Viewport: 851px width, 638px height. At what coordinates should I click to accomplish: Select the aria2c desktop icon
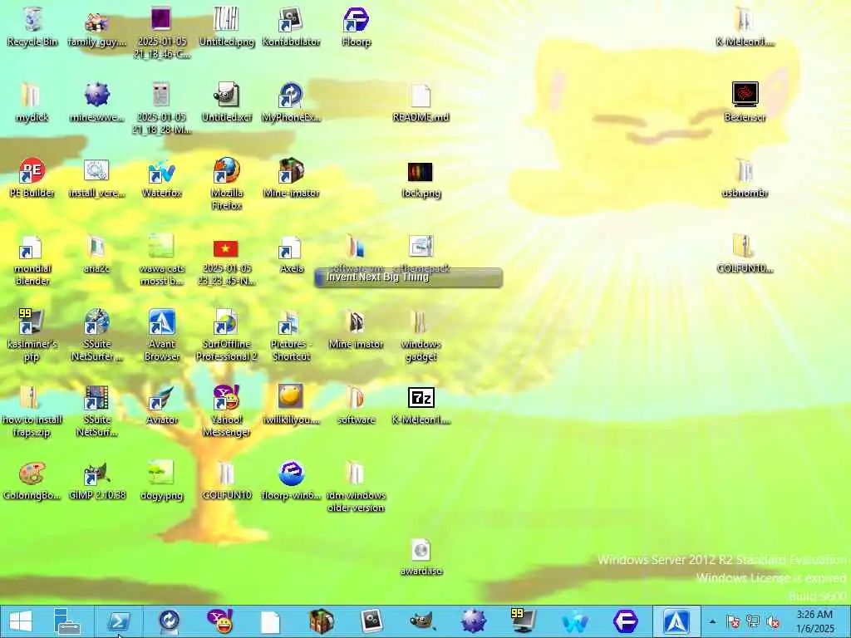(96, 254)
